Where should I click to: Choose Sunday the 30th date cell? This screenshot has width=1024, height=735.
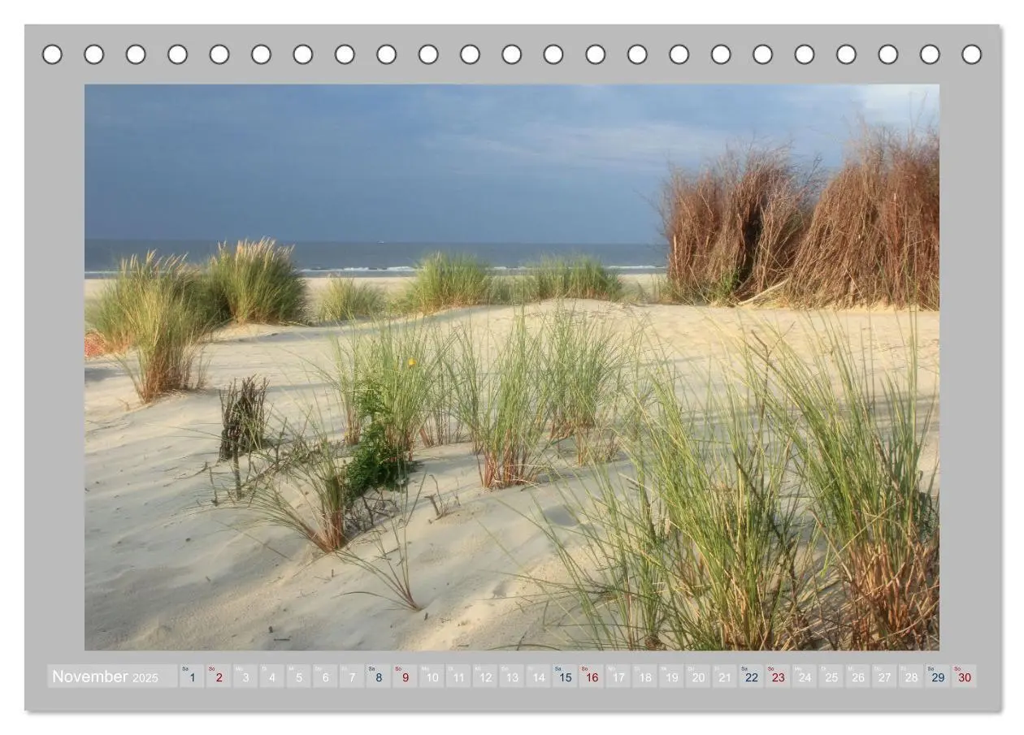(964, 677)
